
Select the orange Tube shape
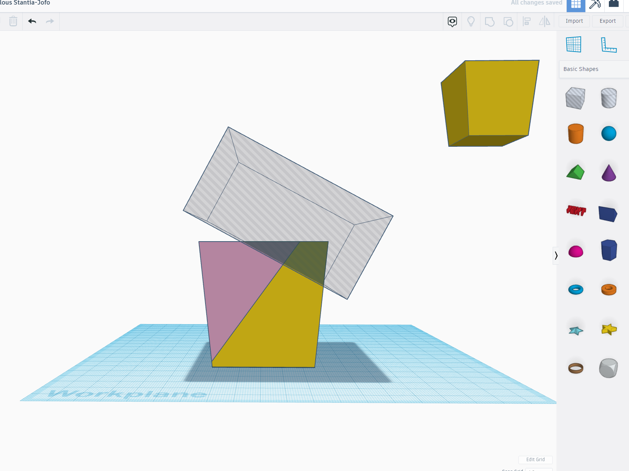click(609, 289)
